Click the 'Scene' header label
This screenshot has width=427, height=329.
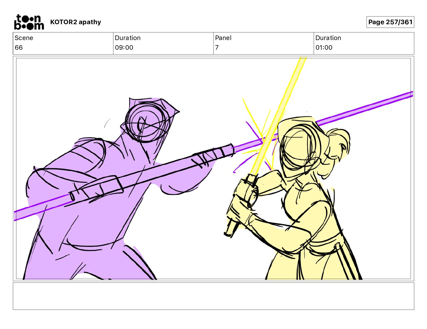tap(24, 38)
